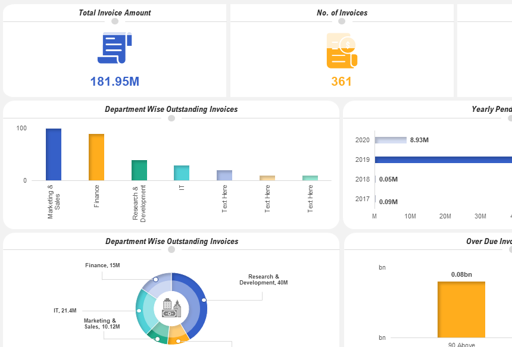Click the 2020 bar labeled 8.93M

click(391, 140)
